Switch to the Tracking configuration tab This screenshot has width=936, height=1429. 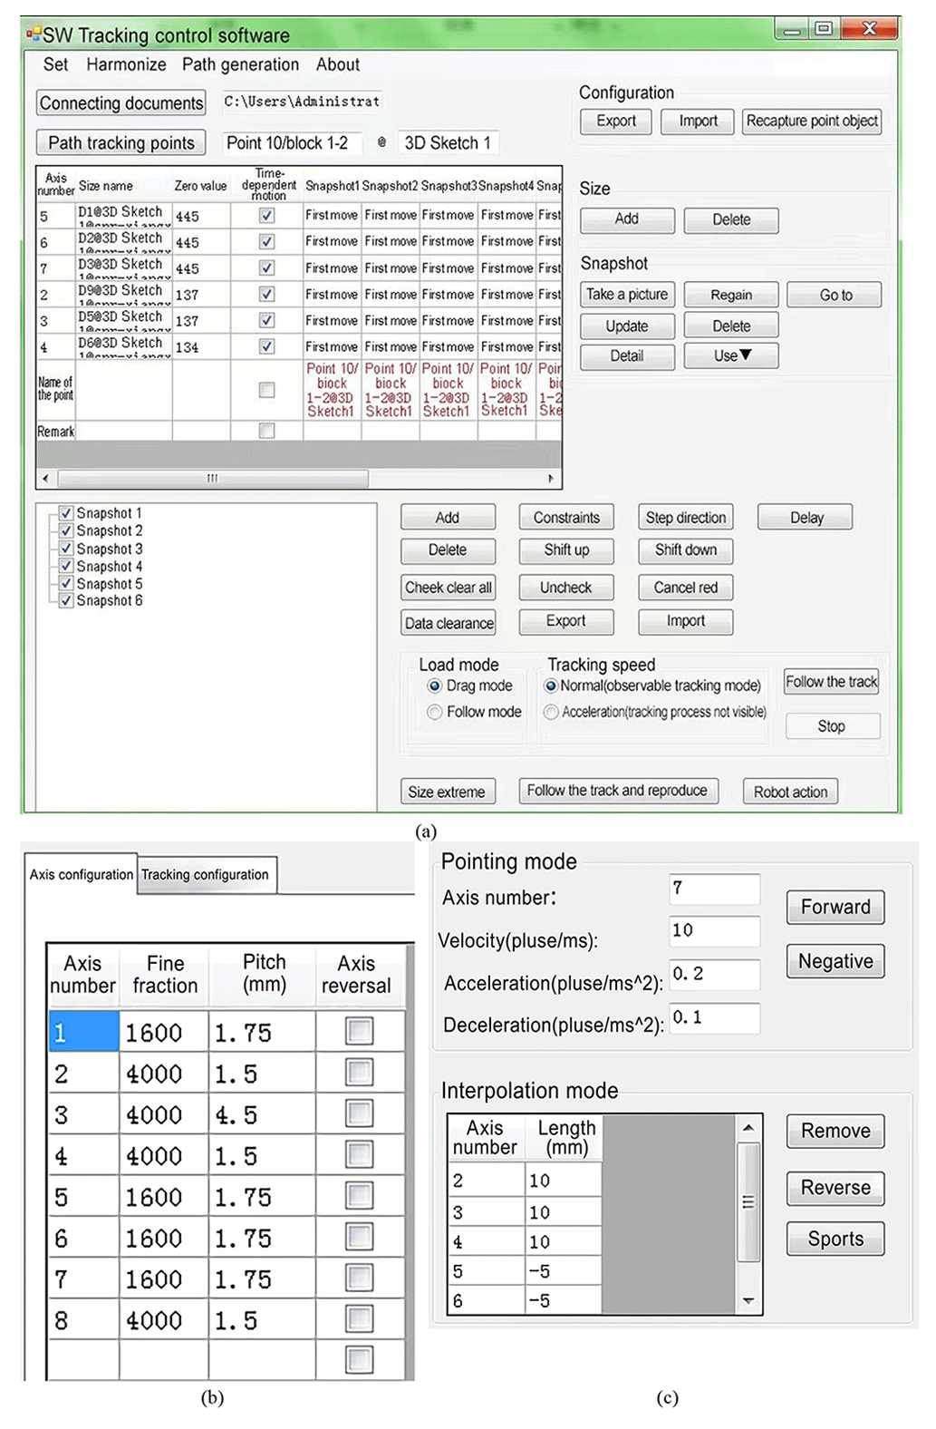[205, 875]
